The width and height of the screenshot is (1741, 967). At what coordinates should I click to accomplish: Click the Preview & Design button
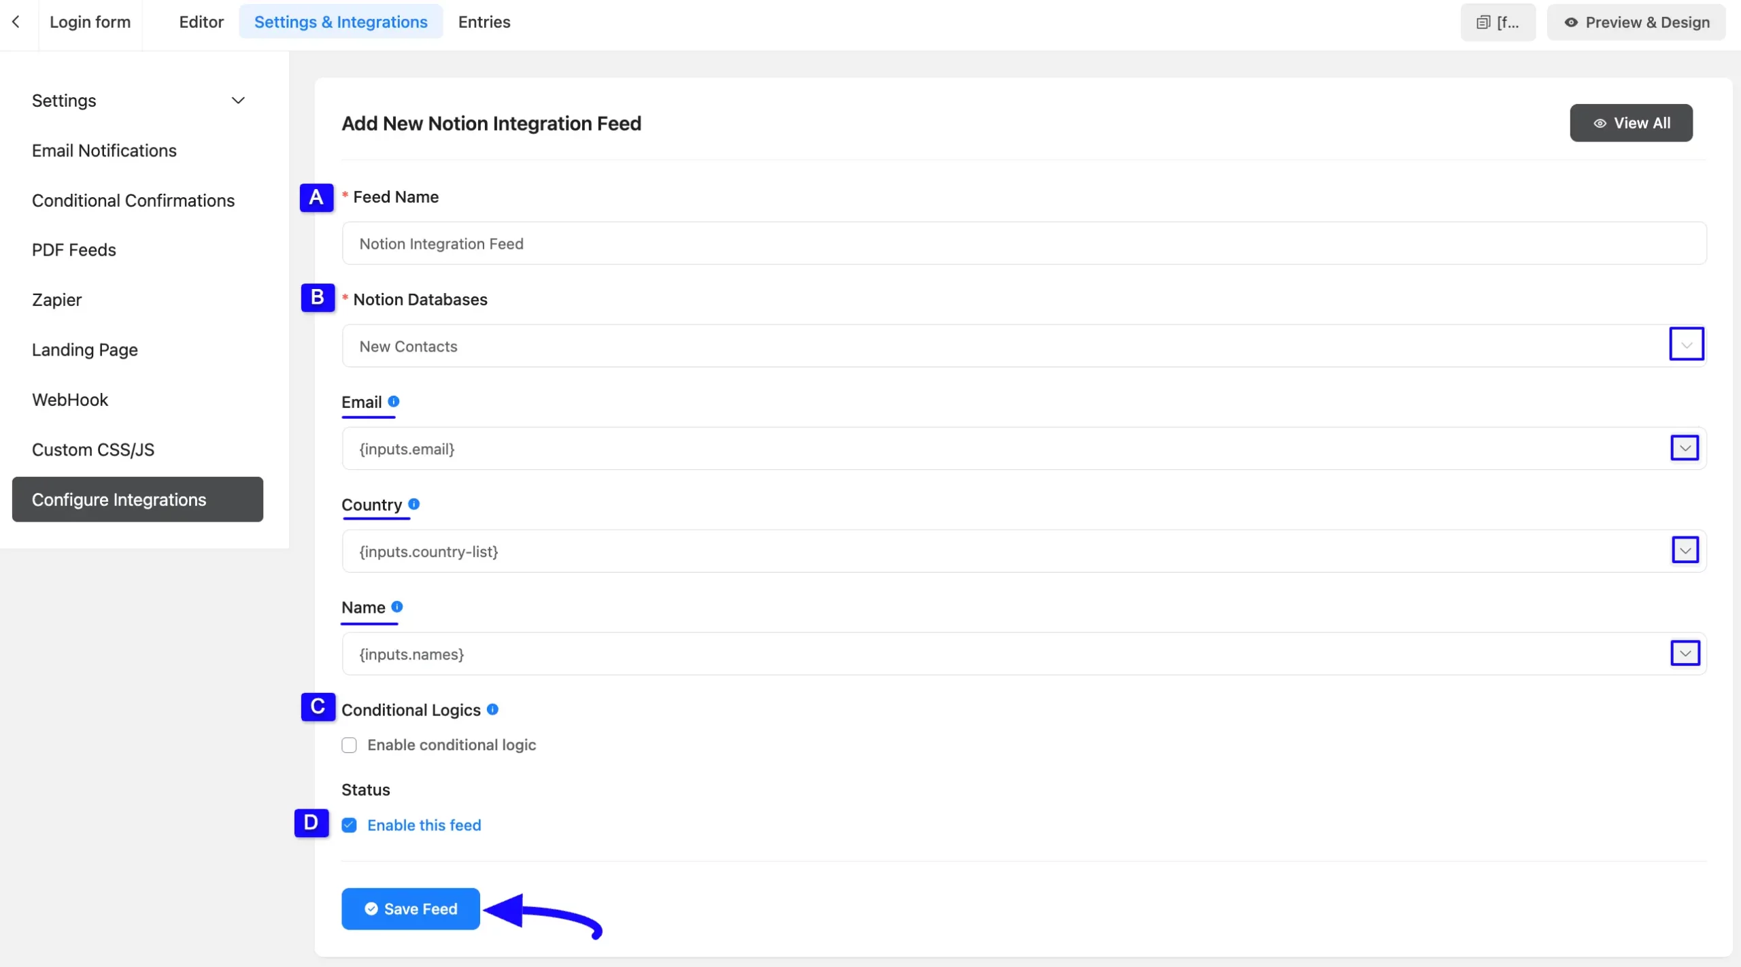[x=1637, y=22]
